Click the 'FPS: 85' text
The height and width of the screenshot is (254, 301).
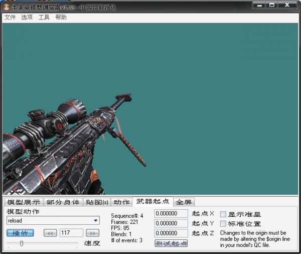[120, 228]
